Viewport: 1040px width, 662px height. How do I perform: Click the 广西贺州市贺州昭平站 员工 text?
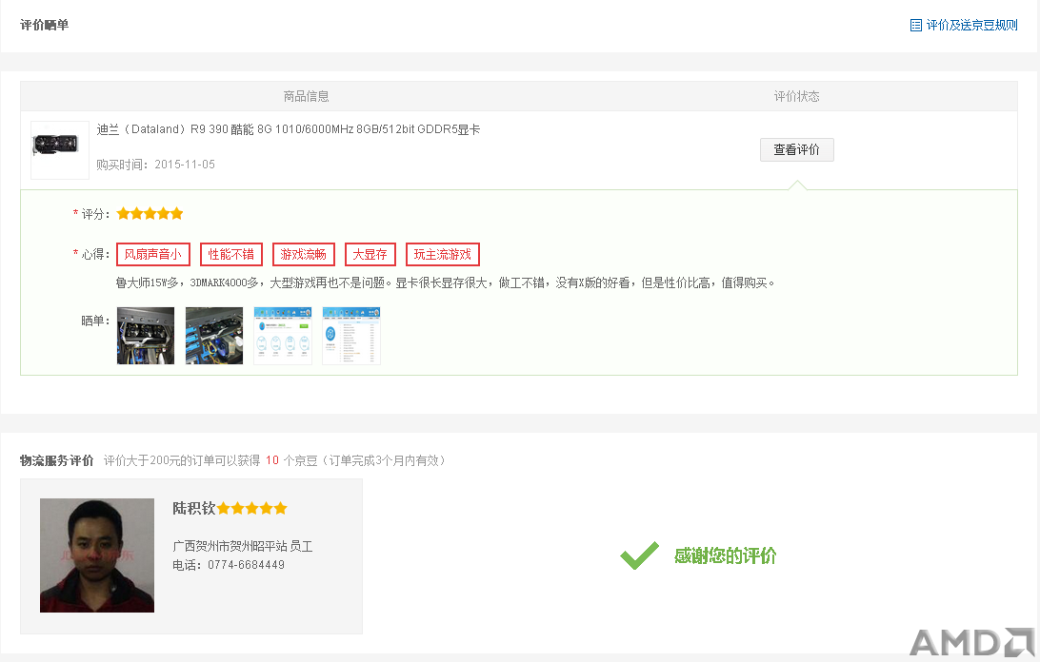click(x=243, y=546)
